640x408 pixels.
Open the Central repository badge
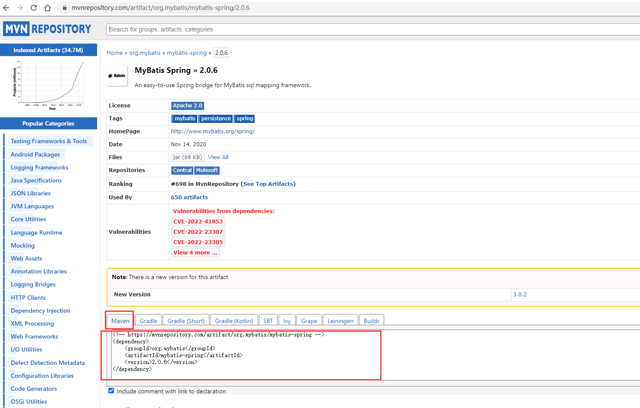tap(182, 170)
